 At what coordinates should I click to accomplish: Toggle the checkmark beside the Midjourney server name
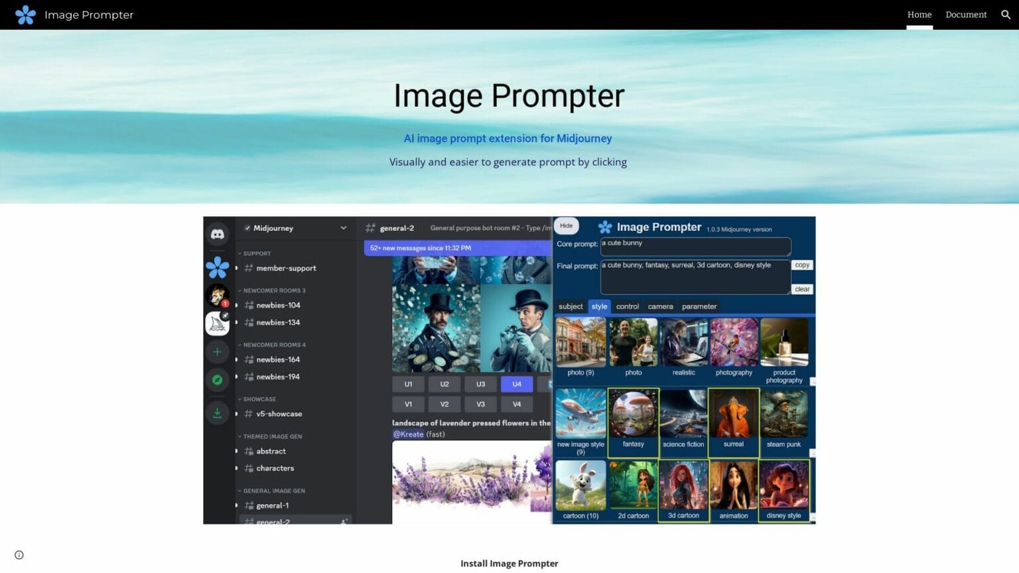[x=248, y=228]
